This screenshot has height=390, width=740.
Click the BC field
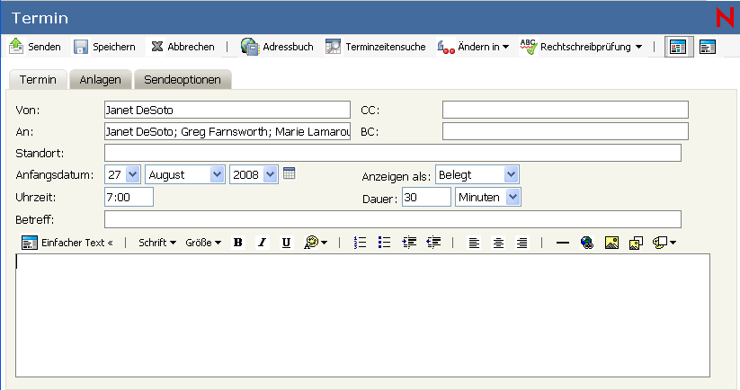point(565,131)
